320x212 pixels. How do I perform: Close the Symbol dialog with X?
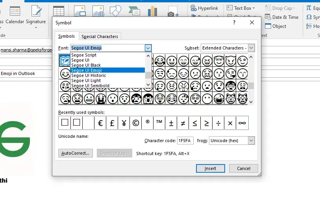252,22
